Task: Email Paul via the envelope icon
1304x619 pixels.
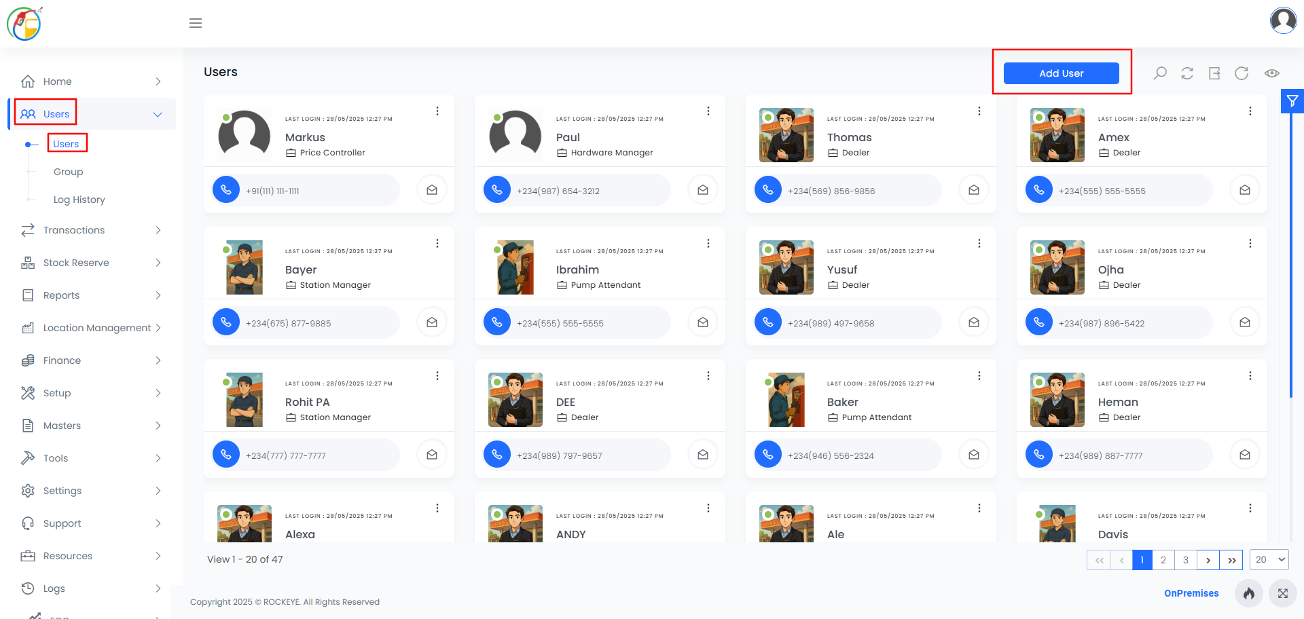Action: click(703, 190)
